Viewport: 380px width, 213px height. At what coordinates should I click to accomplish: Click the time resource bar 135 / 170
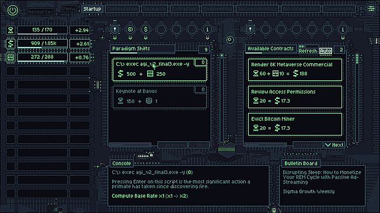pyautogui.click(x=42, y=30)
